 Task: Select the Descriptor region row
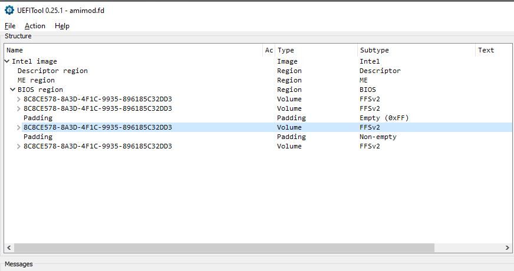pyautogui.click(x=258, y=71)
